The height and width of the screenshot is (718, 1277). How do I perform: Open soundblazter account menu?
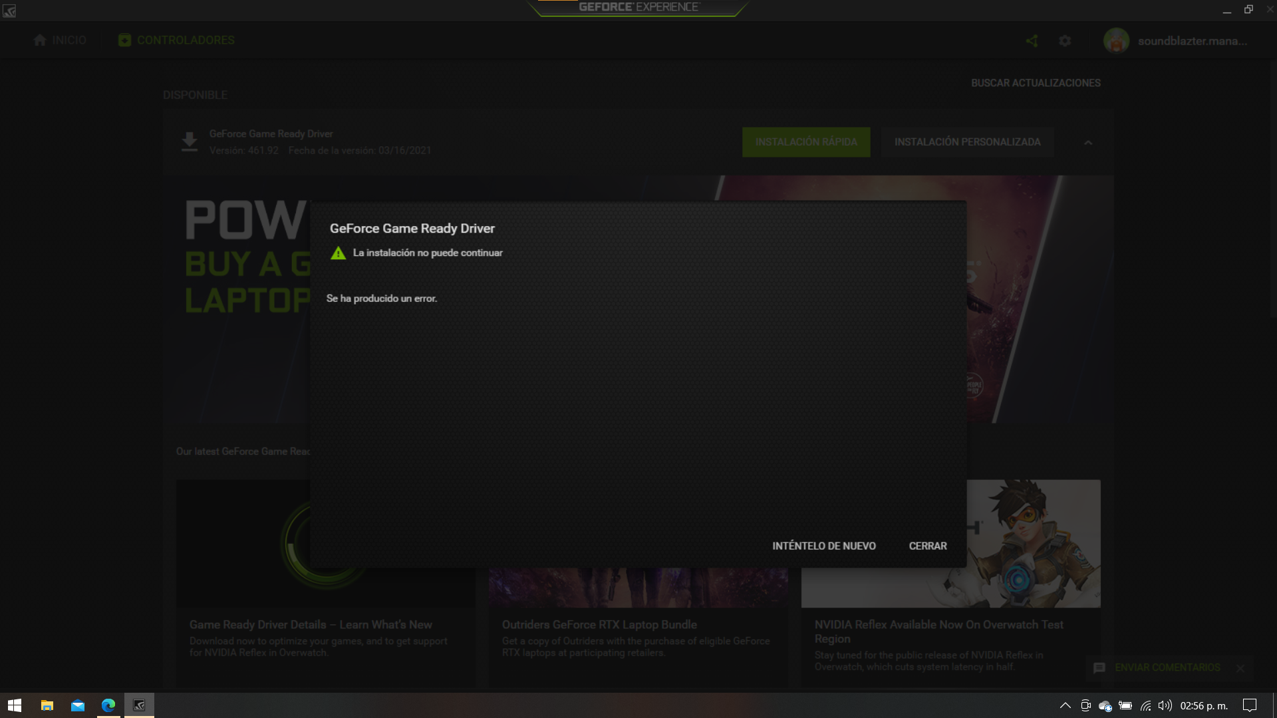1192,41
